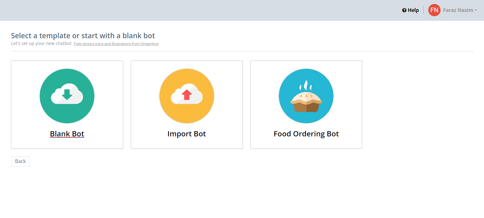Viewport: 484px width, 218px height.
Task: Click the red up arrow on the cloud
Action: pyautogui.click(x=187, y=94)
